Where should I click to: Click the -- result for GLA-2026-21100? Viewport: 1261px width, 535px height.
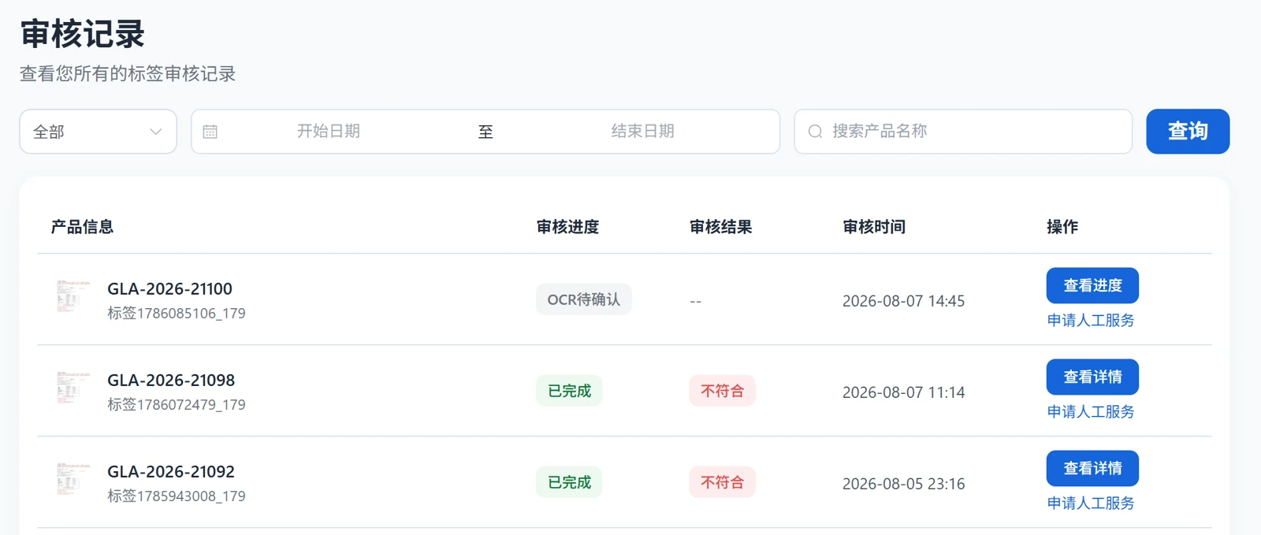coord(695,302)
